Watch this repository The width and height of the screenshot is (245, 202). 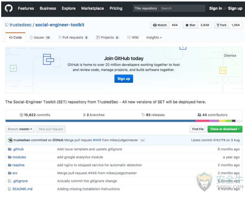[x=160, y=25]
